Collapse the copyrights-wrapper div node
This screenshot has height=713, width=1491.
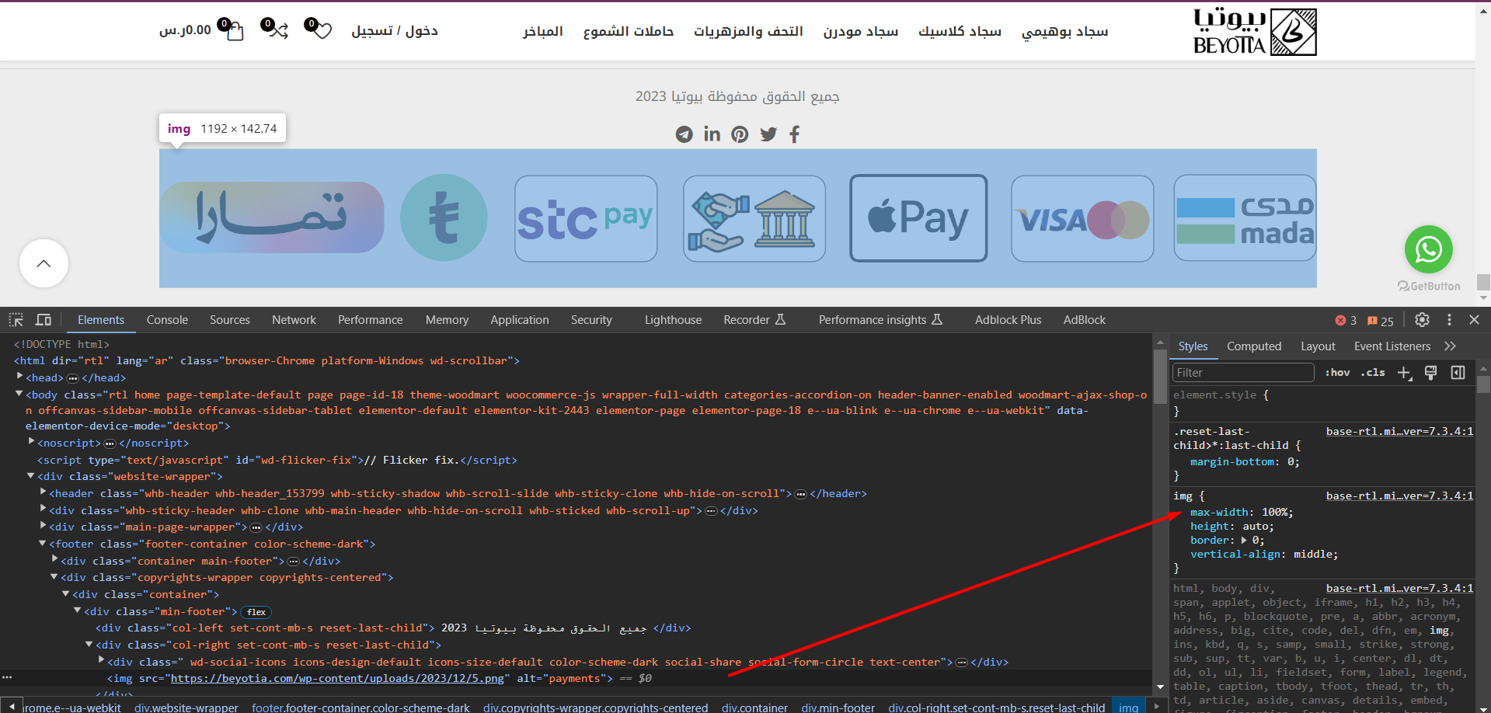point(54,577)
